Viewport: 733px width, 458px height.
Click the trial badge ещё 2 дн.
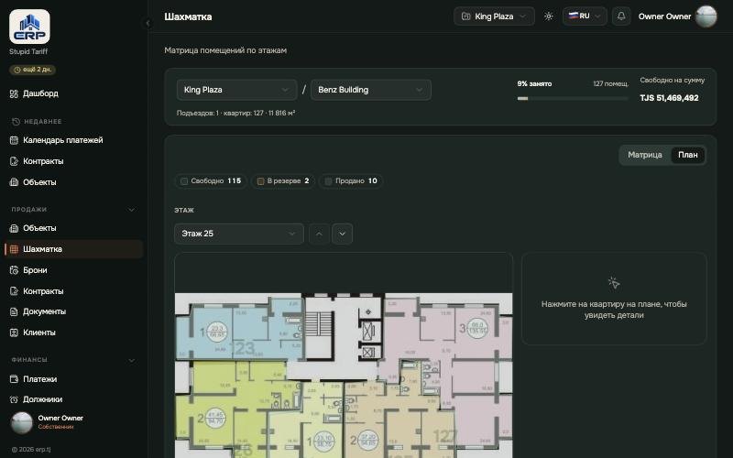coord(32,70)
